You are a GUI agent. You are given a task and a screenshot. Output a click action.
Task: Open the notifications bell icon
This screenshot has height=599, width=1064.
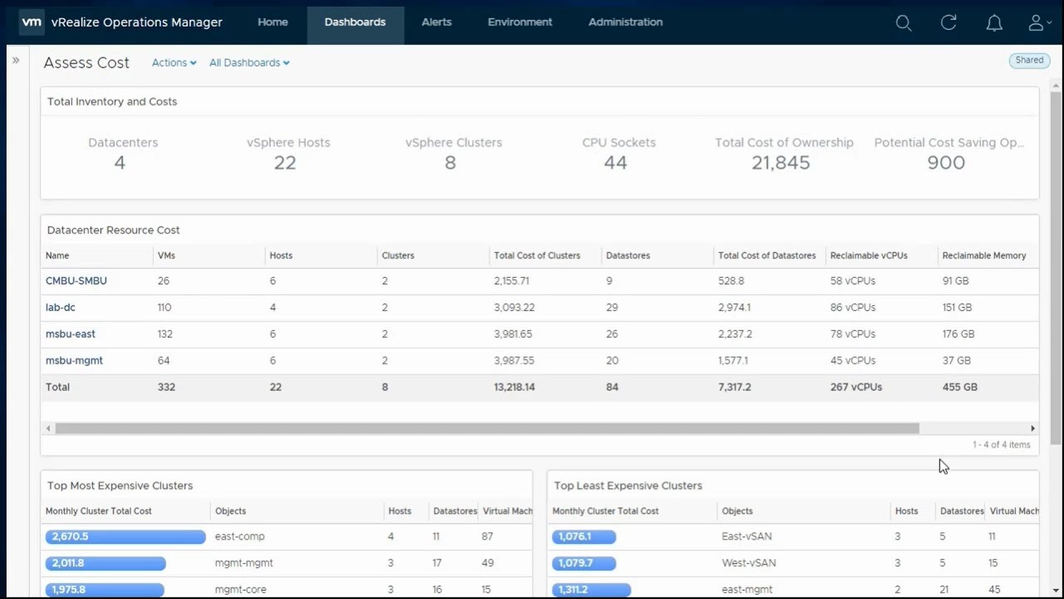tap(994, 23)
